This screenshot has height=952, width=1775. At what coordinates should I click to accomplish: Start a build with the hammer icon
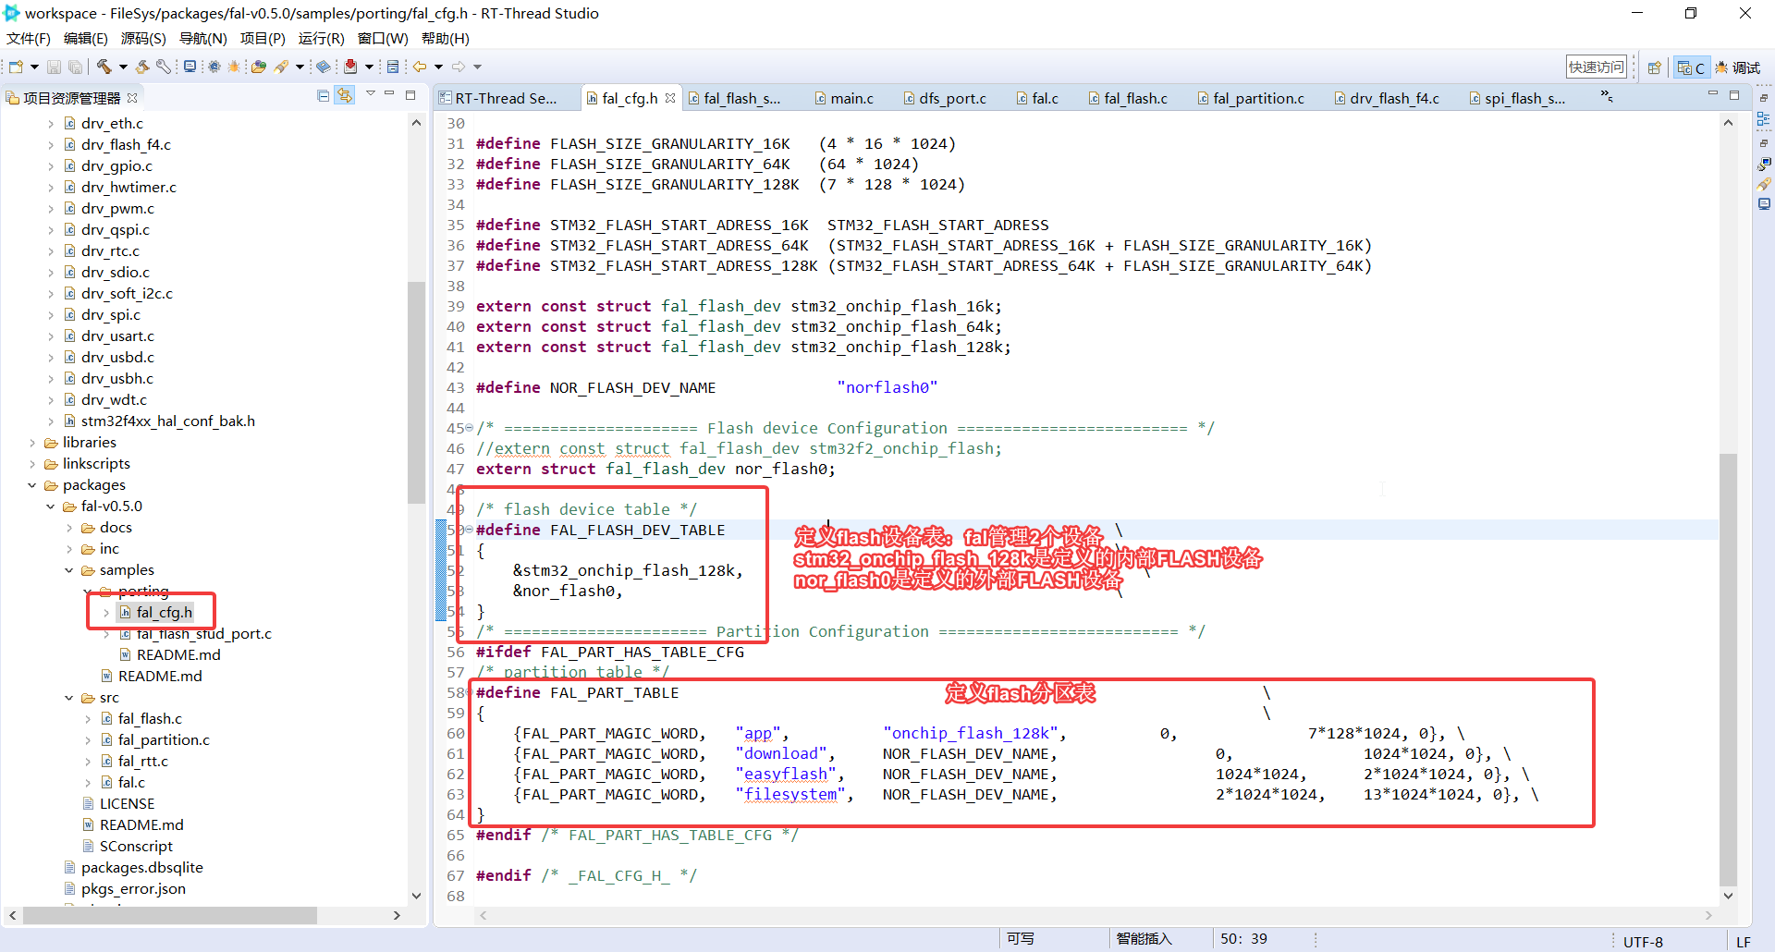[104, 66]
